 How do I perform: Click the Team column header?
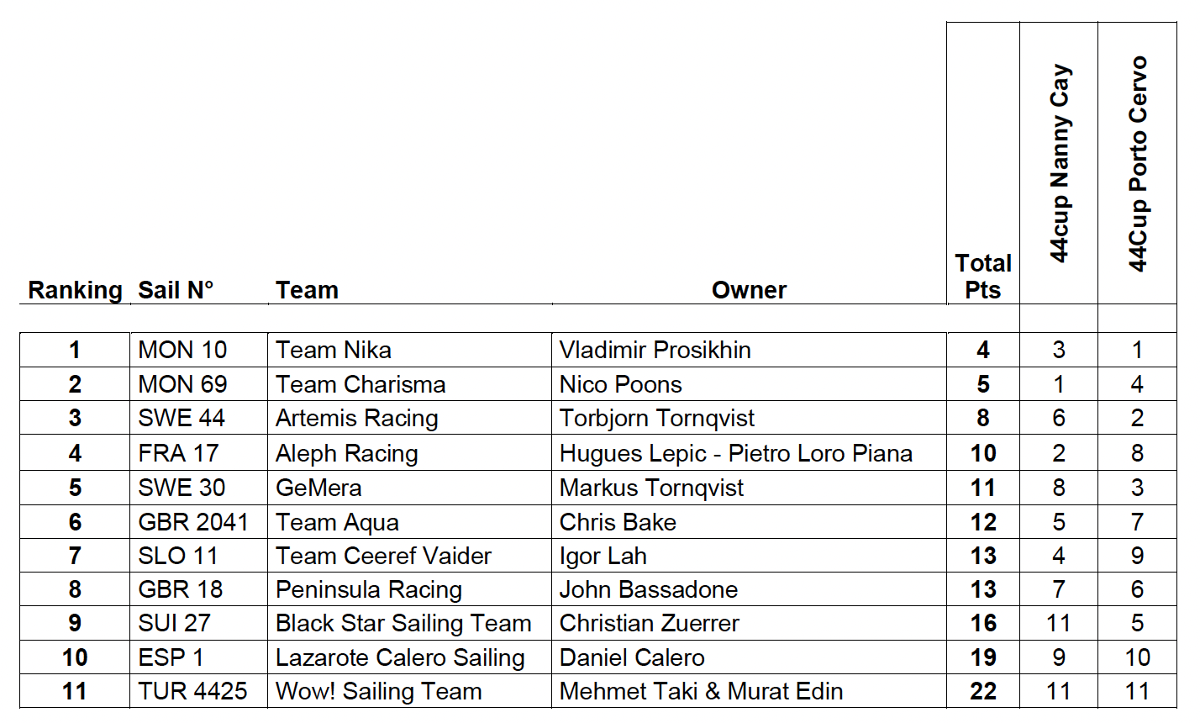tap(307, 290)
